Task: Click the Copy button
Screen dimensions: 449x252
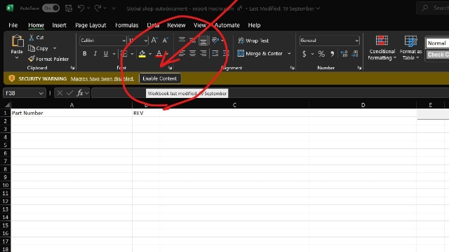Action: click(x=38, y=48)
